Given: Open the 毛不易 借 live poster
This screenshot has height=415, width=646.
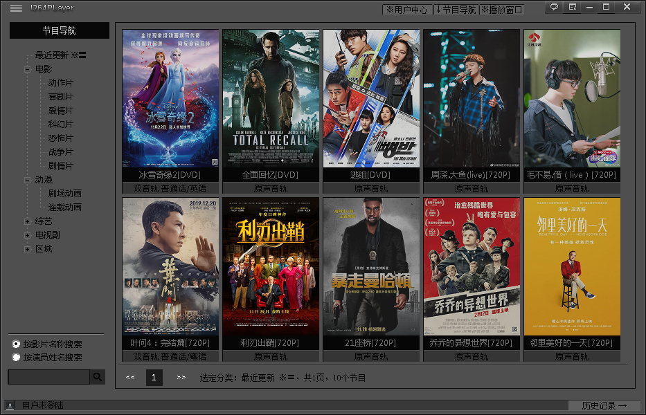Looking at the screenshot, I should (572, 98).
